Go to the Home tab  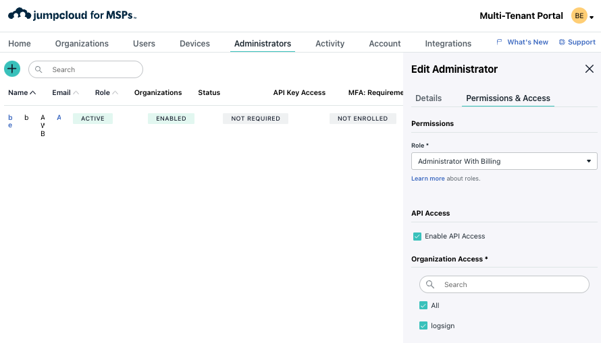(20, 44)
